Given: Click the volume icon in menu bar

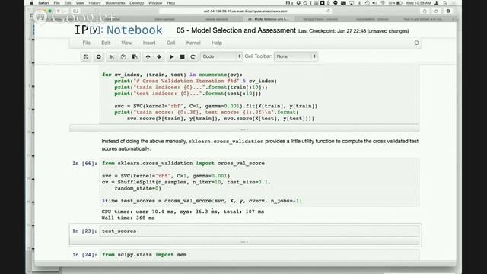Looking at the screenshot, I should pyautogui.click(x=374, y=3).
